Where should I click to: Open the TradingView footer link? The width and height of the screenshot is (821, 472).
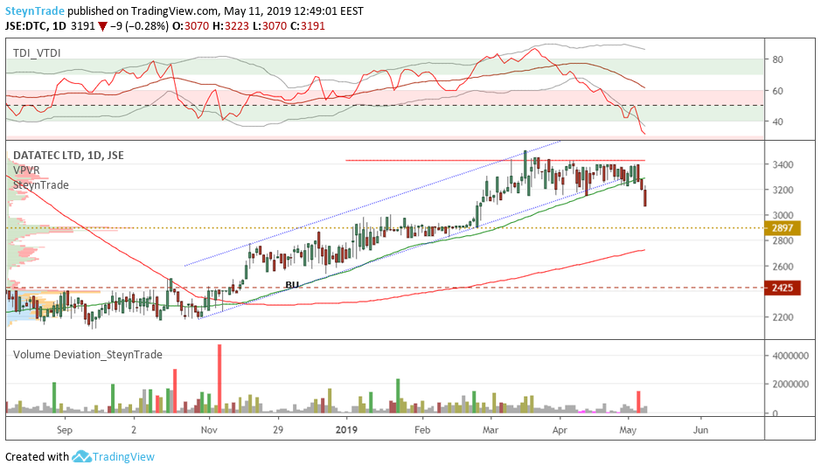[x=123, y=457]
